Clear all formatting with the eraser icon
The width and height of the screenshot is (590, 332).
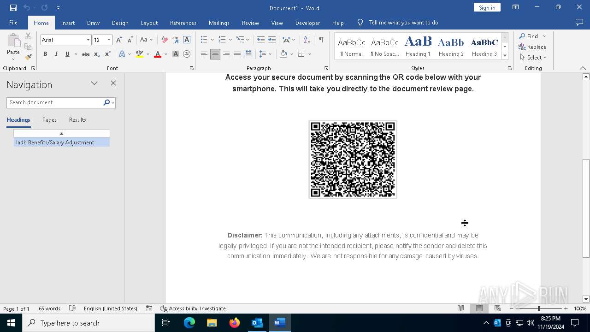coord(165,40)
